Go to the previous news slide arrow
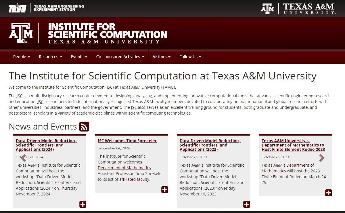This screenshot has width=345, height=213. [24, 158]
